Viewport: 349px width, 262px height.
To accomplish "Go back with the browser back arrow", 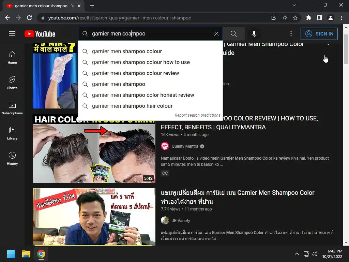I will (7, 18).
